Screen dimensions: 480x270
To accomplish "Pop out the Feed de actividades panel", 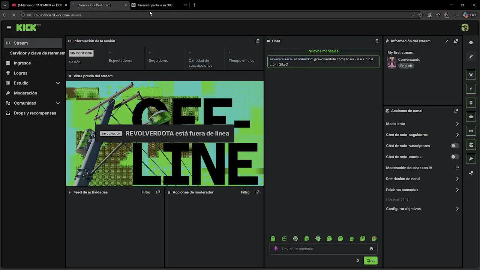I will click(158, 192).
